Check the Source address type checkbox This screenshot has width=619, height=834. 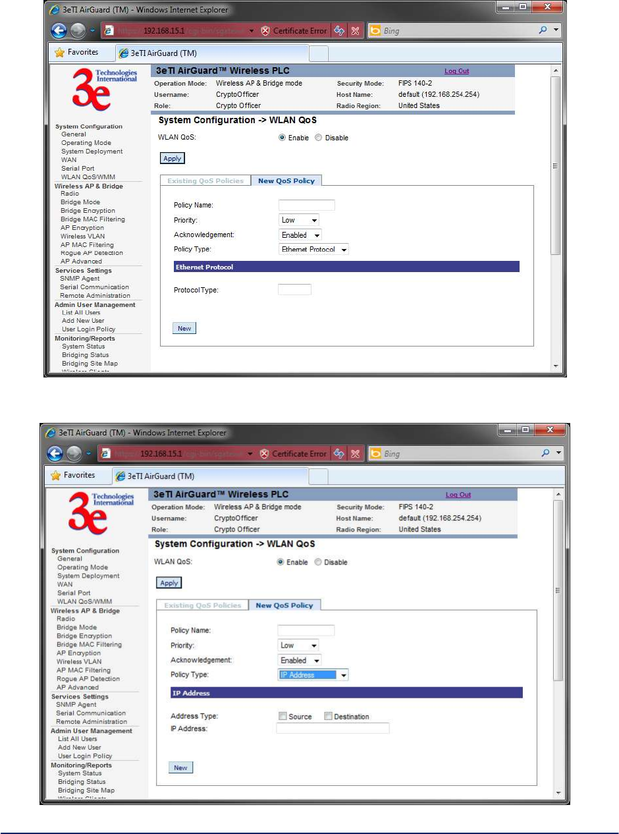click(x=283, y=716)
